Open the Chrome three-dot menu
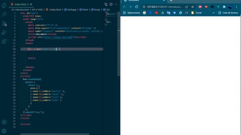 pyautogui.click(x=236, y=7)
